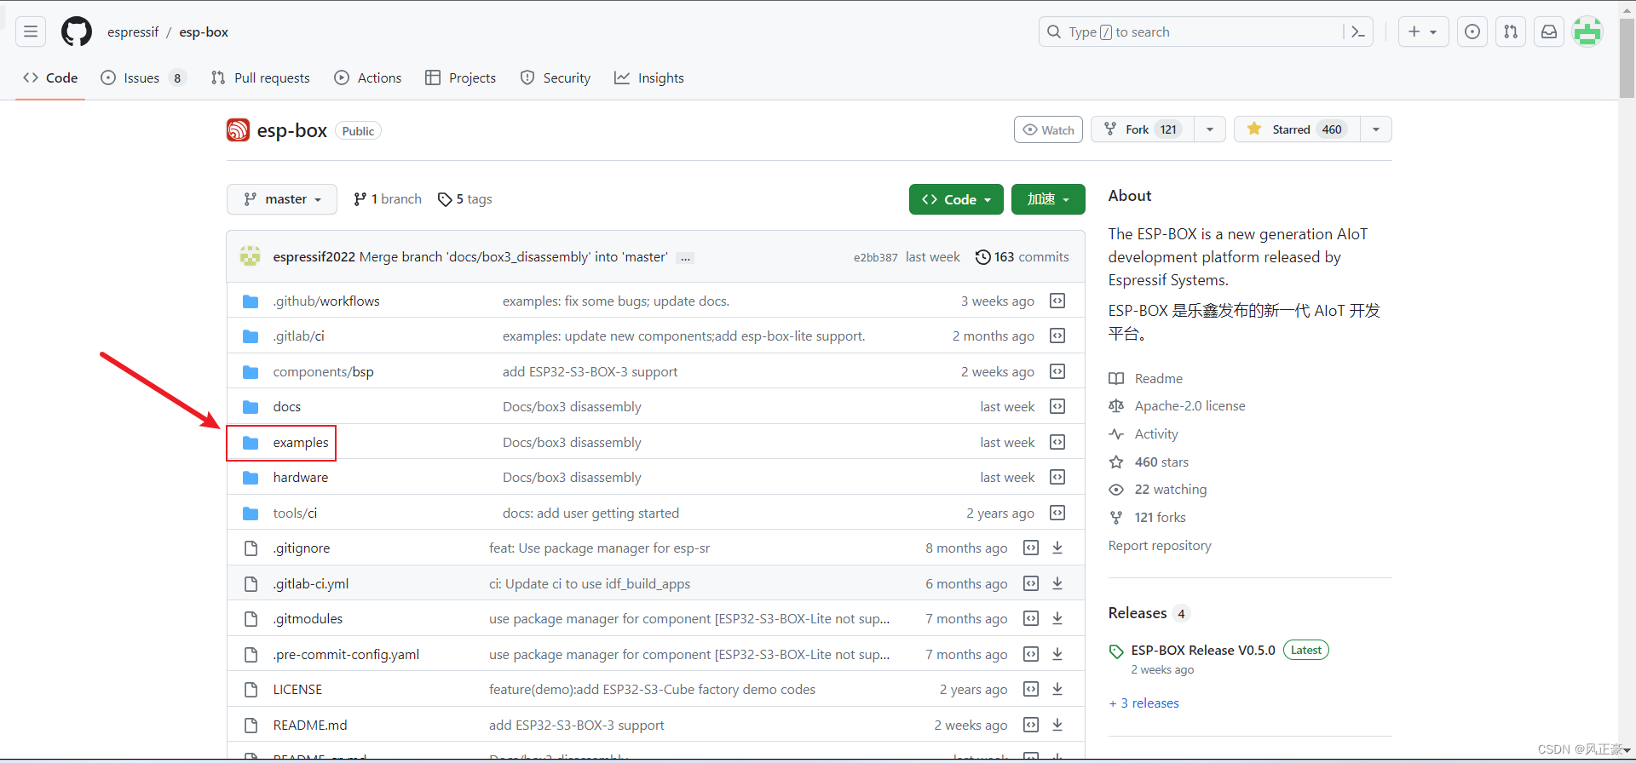Download the README.md file
This screenshot has width=1636, height=763.
click(x=1057, y=725)
